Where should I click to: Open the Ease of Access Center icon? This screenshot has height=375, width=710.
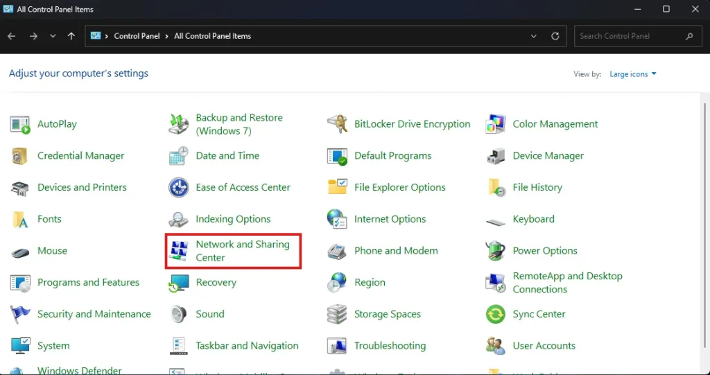coord(178,187)
